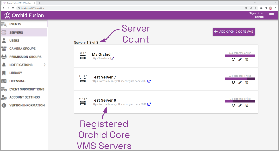Open the browser zoom icon
This screenshot has height=151, width=279.
click(x=246, y=8)
